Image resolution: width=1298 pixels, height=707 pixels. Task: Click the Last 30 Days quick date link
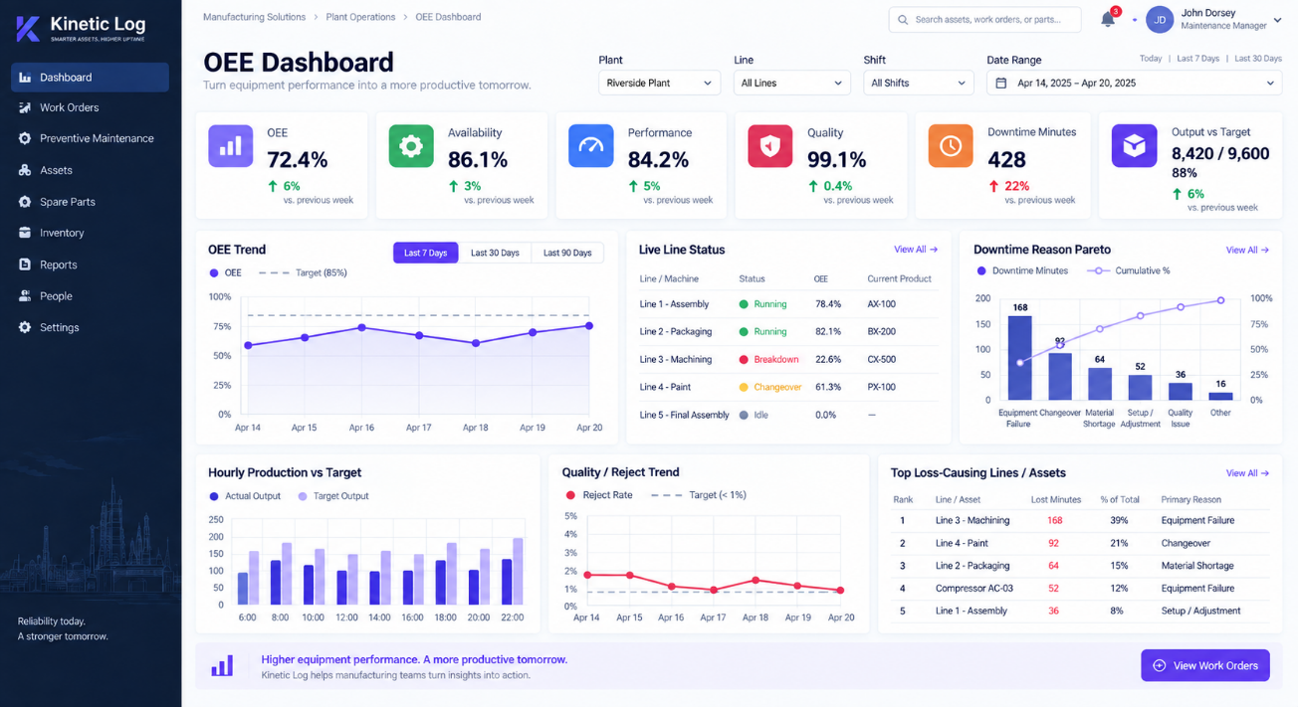click(1258, 59)
